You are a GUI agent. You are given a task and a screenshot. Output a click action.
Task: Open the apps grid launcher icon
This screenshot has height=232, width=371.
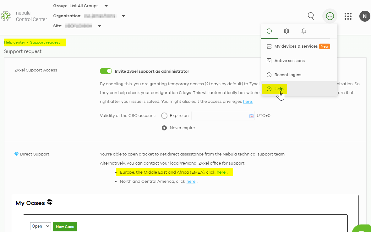click(x=348, y=16)
